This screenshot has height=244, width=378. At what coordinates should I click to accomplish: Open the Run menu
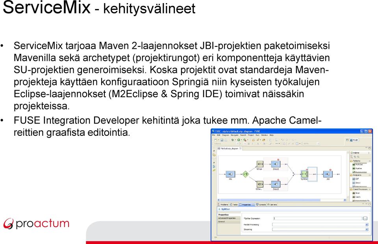point(257,135)
